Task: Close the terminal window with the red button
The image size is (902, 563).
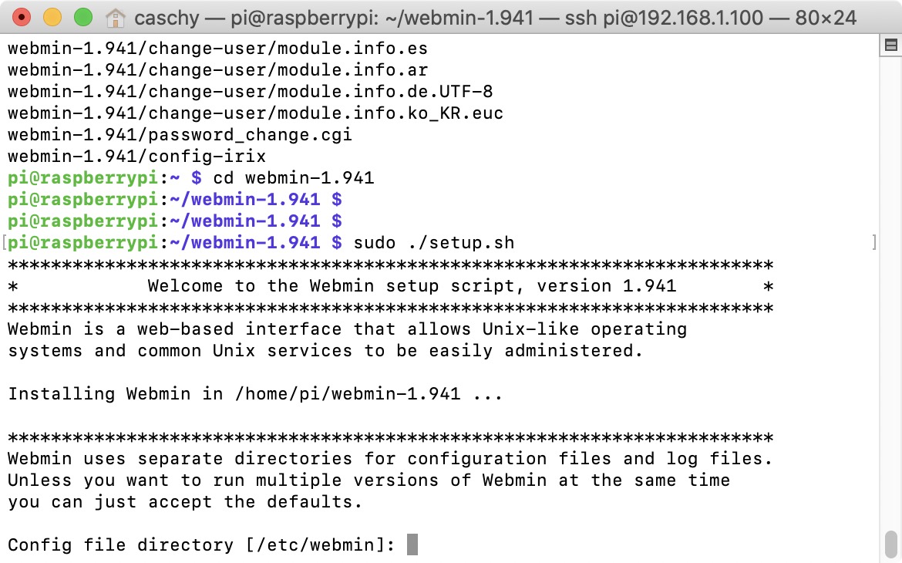Action: coord(22,17)
